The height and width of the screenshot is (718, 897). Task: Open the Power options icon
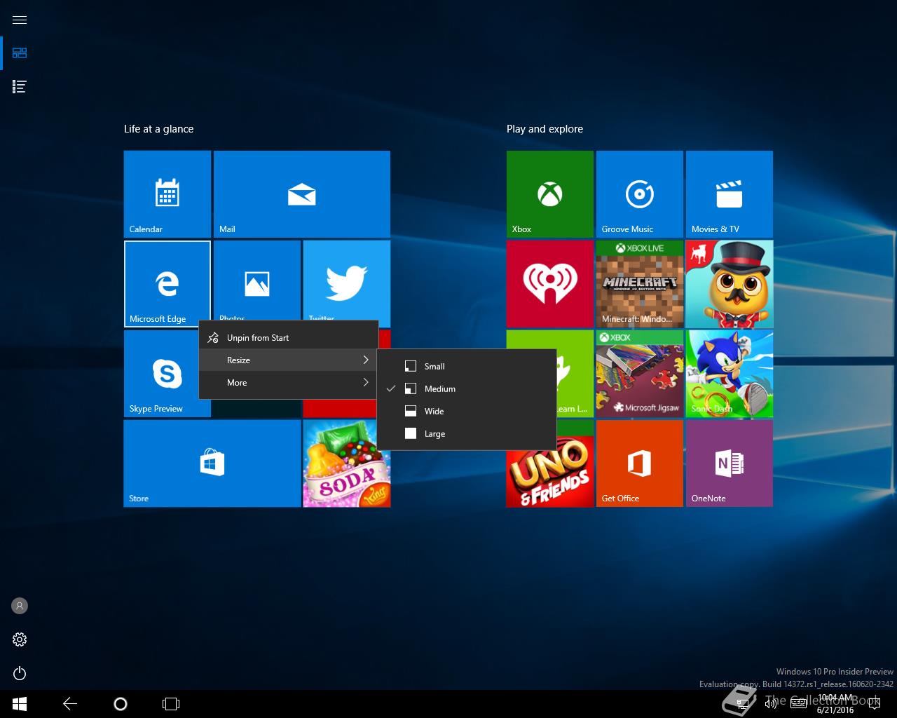click(20, 673)
